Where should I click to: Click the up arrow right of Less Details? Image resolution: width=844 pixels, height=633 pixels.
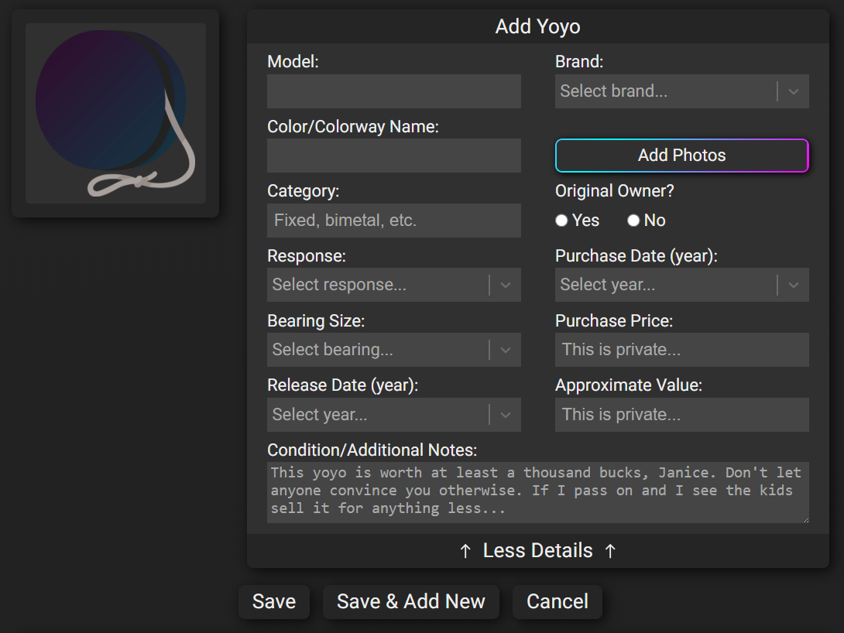point(610,551)
